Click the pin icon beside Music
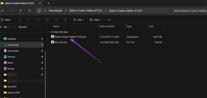 [x=42, y=63]
